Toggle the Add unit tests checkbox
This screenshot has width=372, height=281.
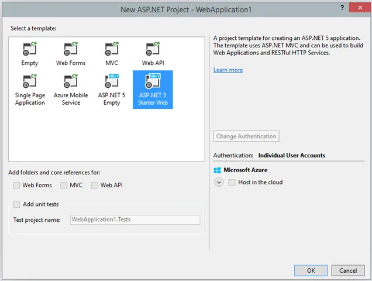(17, 204)
